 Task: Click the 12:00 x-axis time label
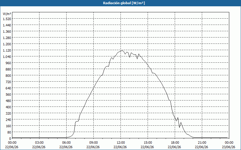coord(121,143)
